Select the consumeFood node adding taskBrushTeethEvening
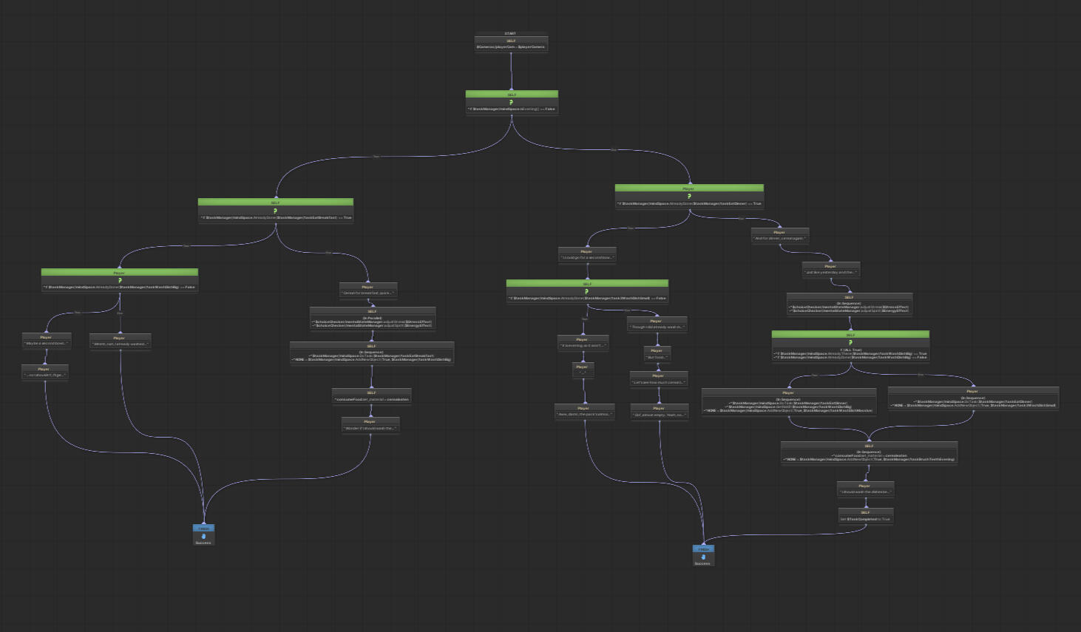1081x632 pixels. coord(869,452)
